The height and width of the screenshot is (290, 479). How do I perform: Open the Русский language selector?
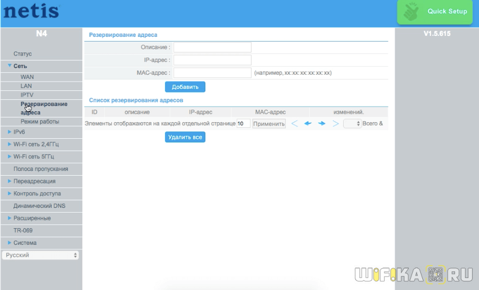pyautogui.click(x=41, y=255)
